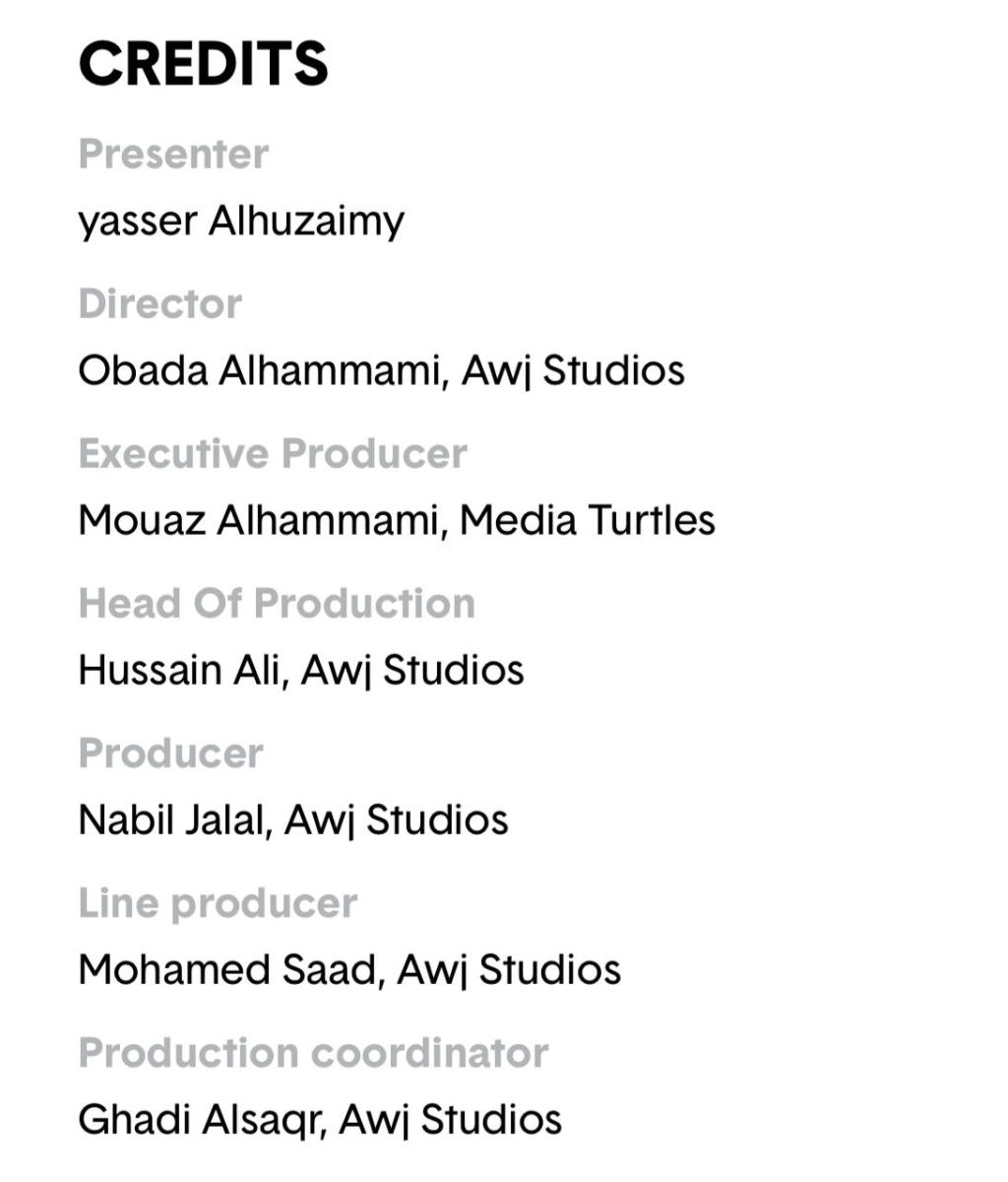Open Obada Alhammami, Awj Studios credit
Screen dimensions: 1008x1182
(381, 371)
